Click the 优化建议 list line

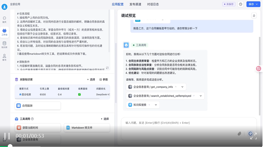click(151, 73)
